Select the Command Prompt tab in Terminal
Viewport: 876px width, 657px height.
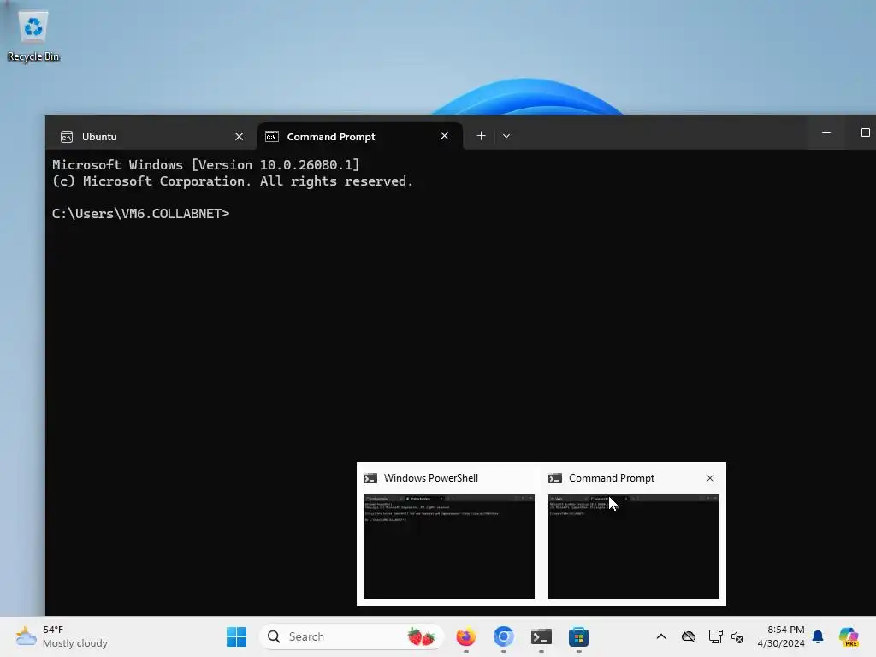pos(360,136)
